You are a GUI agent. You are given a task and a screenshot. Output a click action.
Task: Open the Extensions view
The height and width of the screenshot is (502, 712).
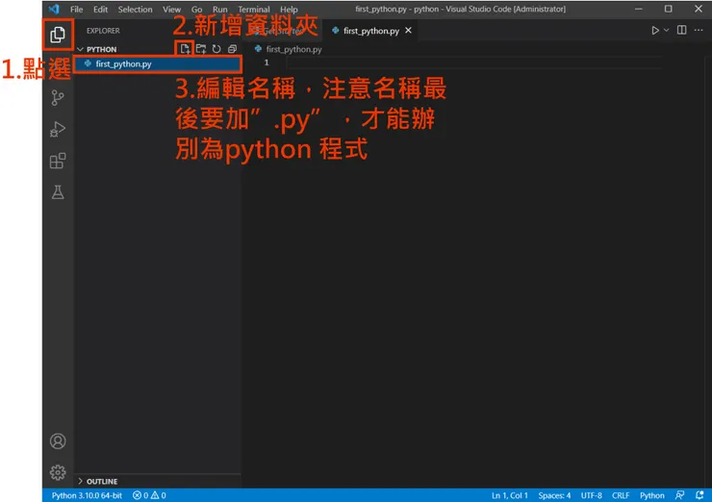coord(58,161)
